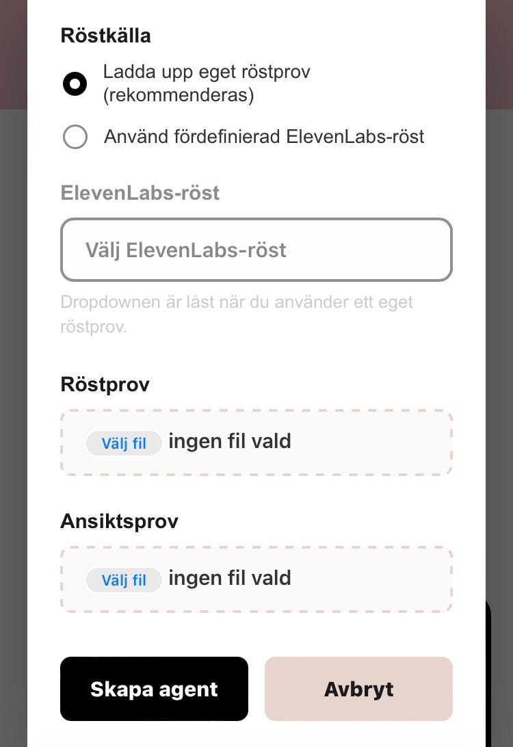Click the 'Ladda upp eget röstprov (rekommenderas)' label text
The image size is (513, 747).
(x=207, y=83)
